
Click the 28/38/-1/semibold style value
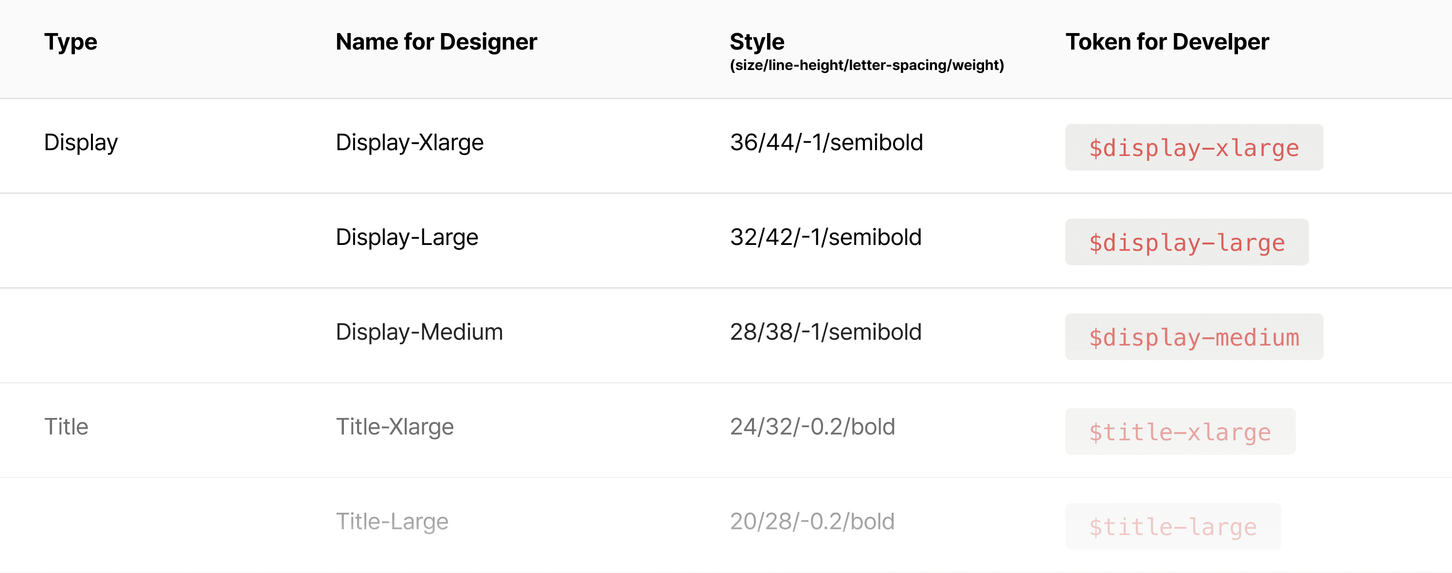click(x=825, y=332)
